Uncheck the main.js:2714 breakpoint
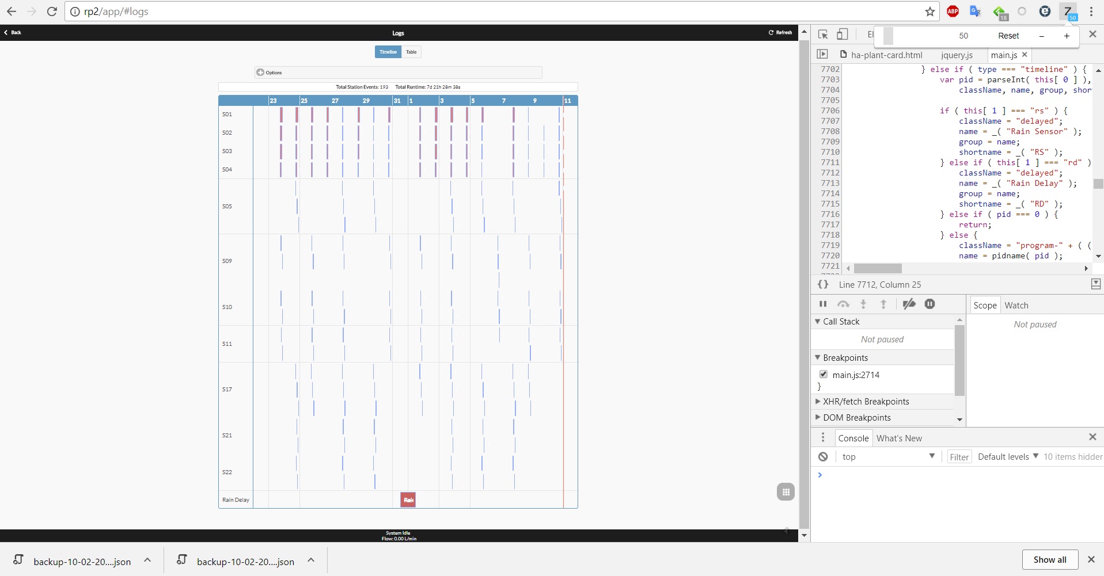The image size is (1104, 576). (824, 374)
